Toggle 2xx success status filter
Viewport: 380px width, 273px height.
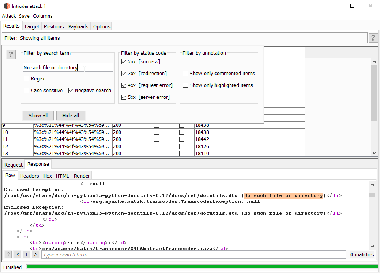124,61
